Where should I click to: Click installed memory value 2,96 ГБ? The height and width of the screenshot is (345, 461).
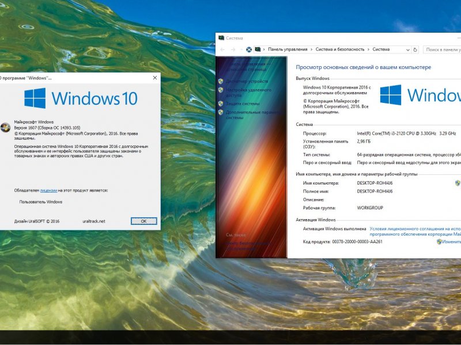(x=364, y=141)
